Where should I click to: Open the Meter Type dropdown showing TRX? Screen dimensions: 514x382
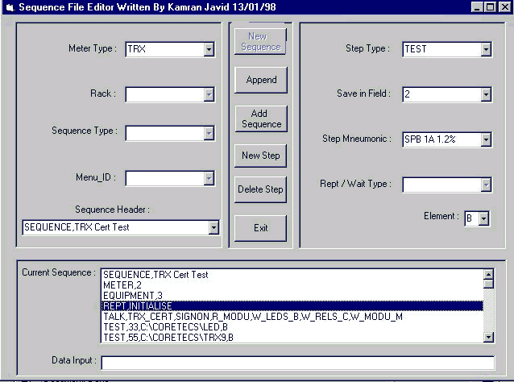[x=209, y=49]
